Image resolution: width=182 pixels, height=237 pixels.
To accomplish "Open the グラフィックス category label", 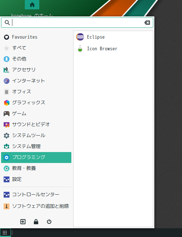I will tap(29, 102).
